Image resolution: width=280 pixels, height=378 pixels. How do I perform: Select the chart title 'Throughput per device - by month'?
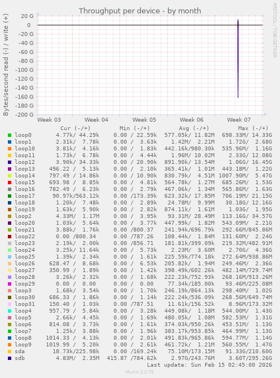(x=140, y=11)
